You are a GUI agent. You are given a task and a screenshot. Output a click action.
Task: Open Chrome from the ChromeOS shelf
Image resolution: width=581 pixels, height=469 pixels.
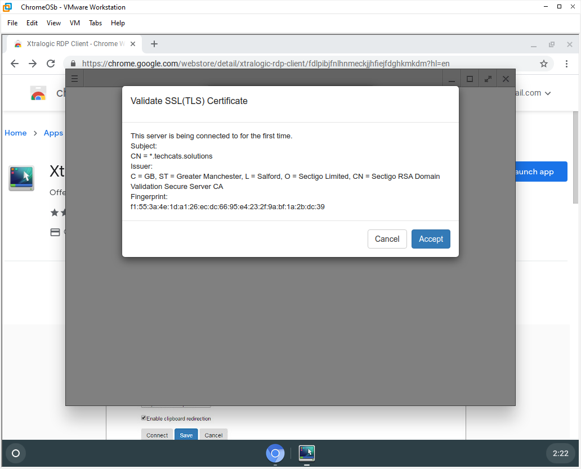coord(275,453)
